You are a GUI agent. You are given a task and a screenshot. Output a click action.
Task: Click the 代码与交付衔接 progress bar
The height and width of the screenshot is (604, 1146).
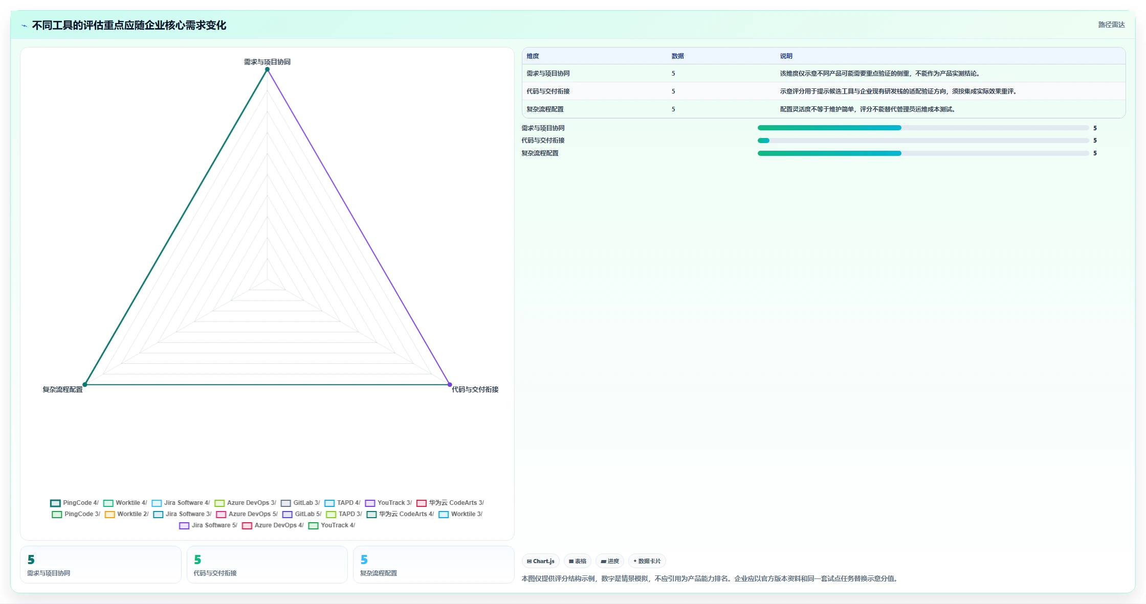tap(923, 141)
